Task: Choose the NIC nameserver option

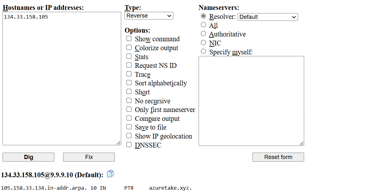Action: point(203,42)
